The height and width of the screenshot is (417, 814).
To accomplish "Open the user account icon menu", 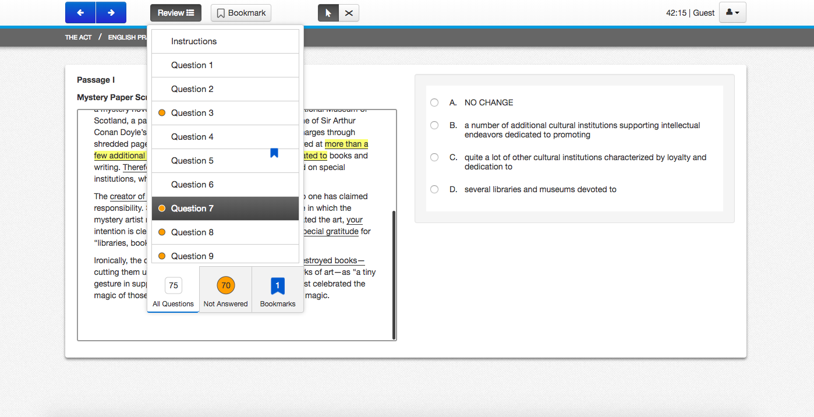I will [x=728, y=12].
